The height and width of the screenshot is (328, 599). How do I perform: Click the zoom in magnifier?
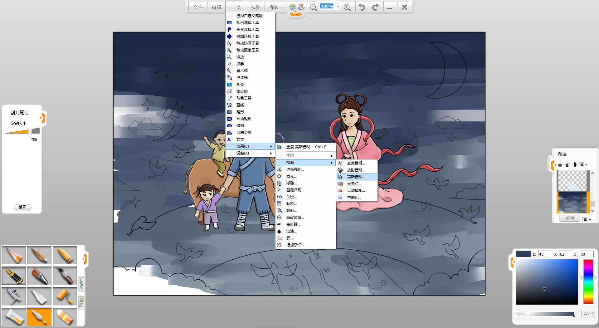[347, 7]
